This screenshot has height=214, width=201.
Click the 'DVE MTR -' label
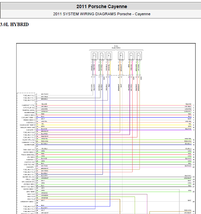tap(31, 167)
